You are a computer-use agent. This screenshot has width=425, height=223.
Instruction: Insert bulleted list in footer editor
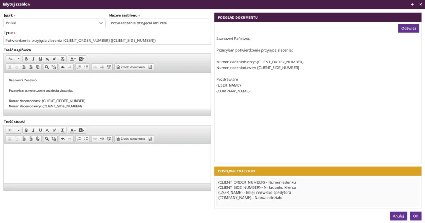(x=86, y=139)
